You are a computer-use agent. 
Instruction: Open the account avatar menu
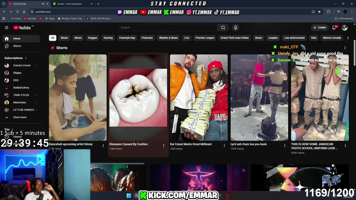(345, 27)
